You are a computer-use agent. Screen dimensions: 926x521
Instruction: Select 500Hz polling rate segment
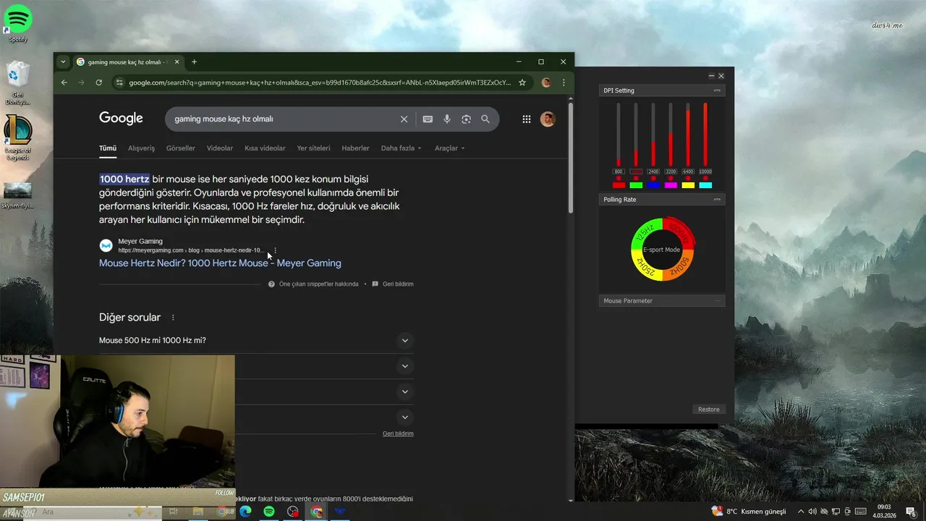(x=680, y=266)
